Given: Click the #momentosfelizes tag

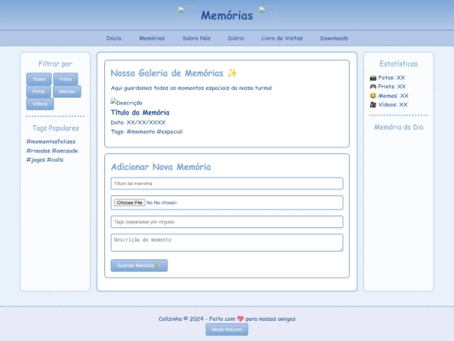Looking at the screenshot, I should tap(50, 141).
